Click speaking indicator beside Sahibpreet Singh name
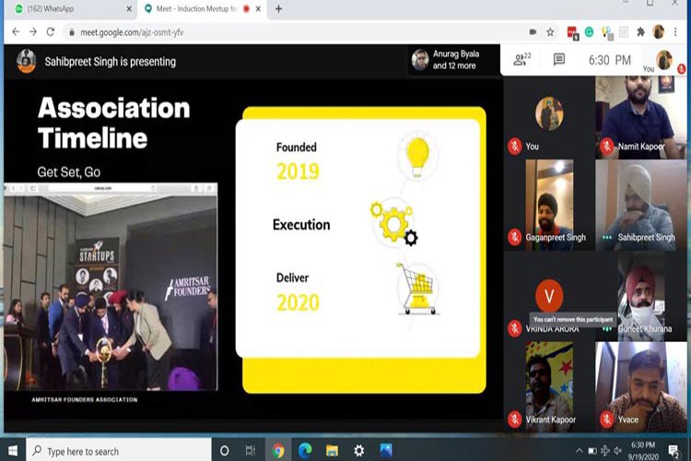The width and height of the screenshot is (691, 461). pyautogui.click(x=607, y=237)
